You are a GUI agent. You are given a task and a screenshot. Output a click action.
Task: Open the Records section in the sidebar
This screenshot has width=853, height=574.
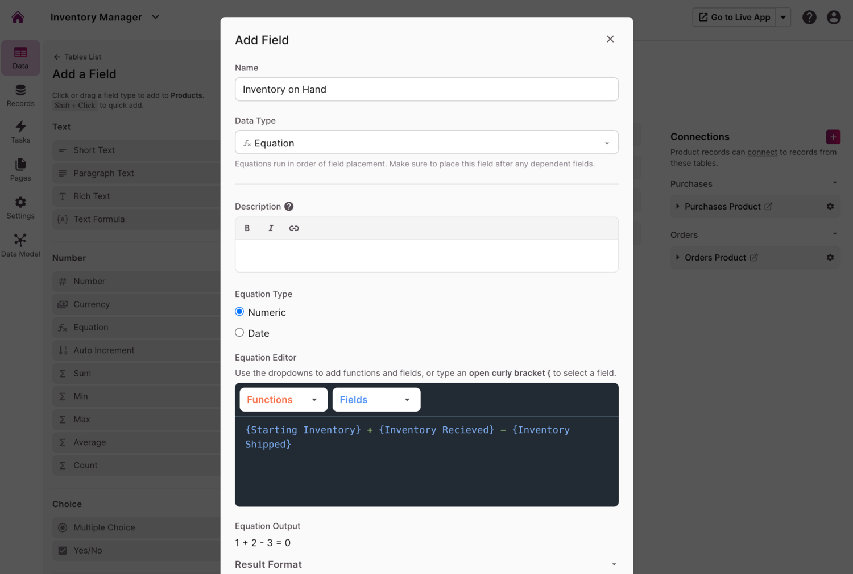(20, 94)
